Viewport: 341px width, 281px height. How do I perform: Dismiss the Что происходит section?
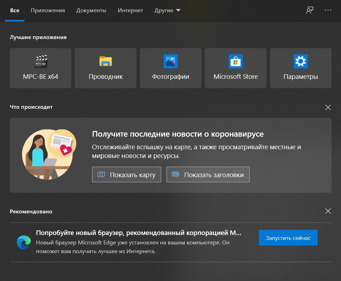[328, 107]
